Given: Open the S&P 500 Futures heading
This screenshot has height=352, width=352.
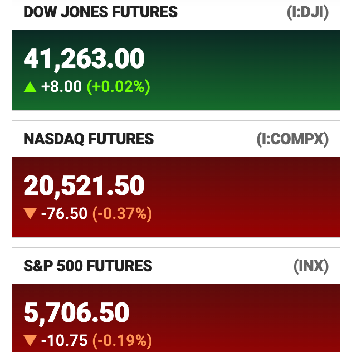Looking at the screenshot, I should tap(88, 266).
